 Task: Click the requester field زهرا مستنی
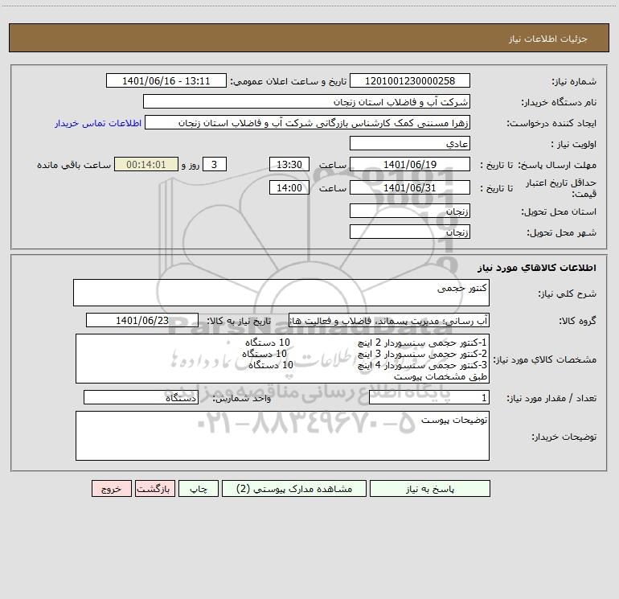308,122
